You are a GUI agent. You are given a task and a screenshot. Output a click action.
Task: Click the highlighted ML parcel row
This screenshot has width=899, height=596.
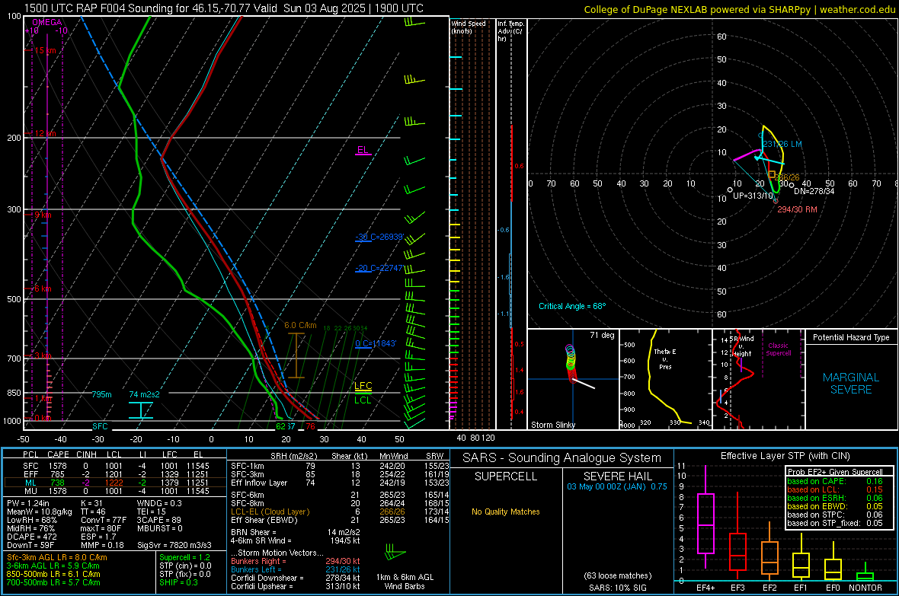115,483
